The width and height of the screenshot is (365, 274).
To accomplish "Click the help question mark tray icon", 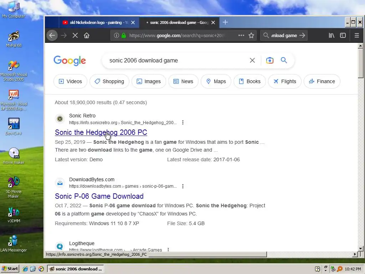I will click(317, 269).
